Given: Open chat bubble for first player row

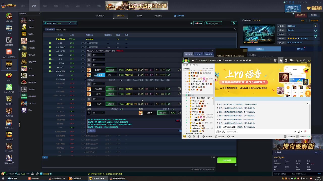Looking at the screenshot, I should tap(179, 70).
